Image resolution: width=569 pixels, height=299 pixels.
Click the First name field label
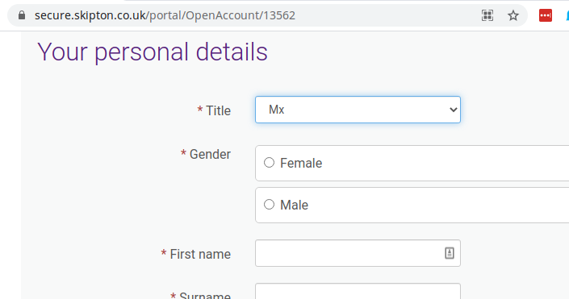(x=200, y=254)
